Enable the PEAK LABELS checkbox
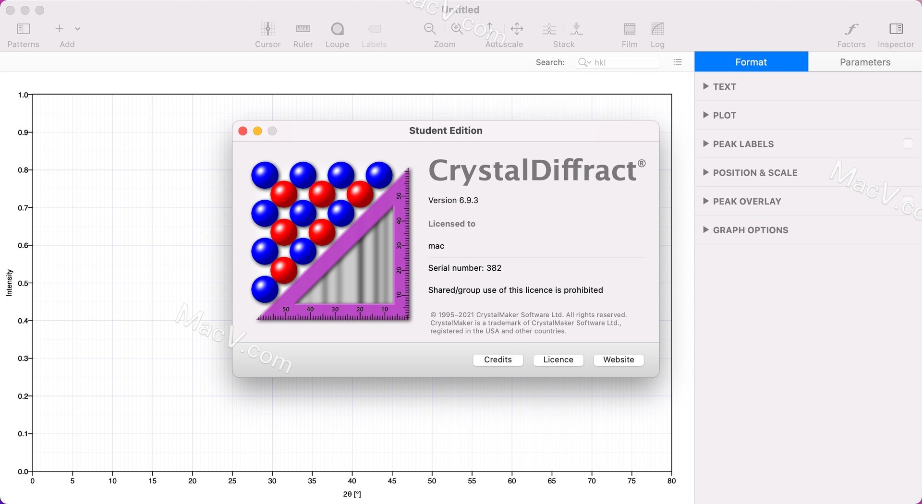 coord(908,144)
